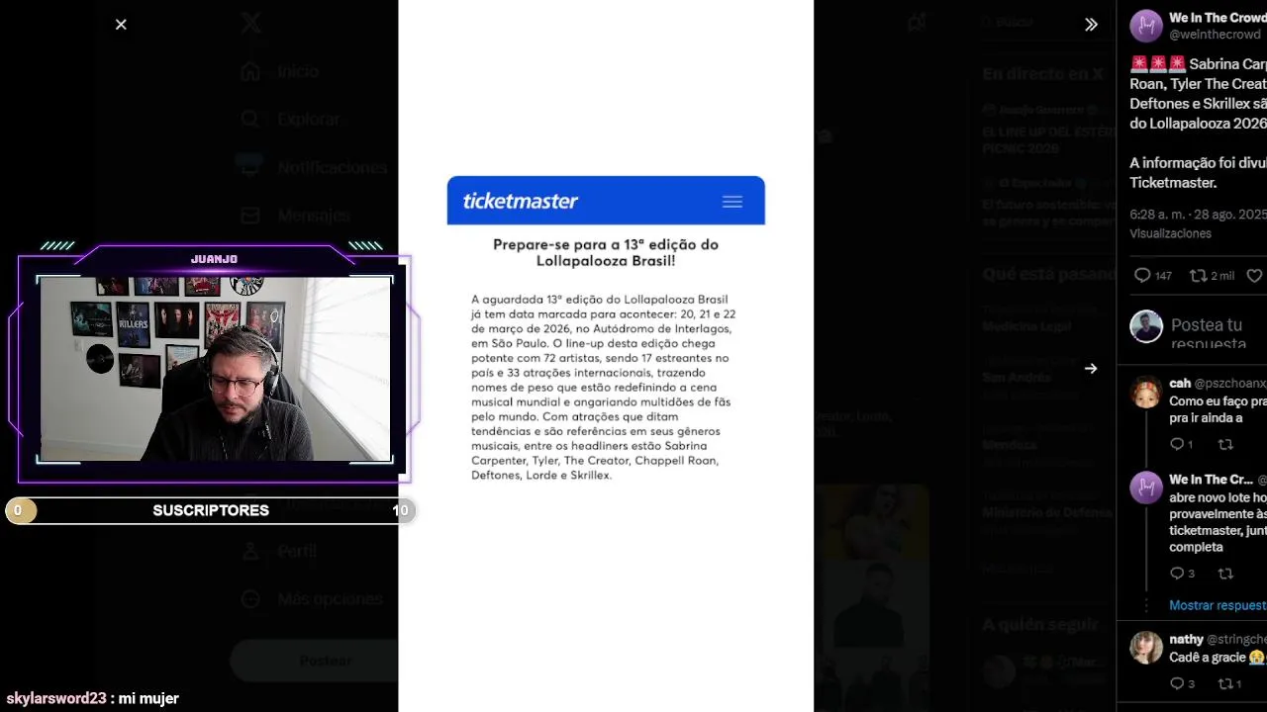Open We In The Cr... reply avatar
1267x712 pixels.
(x=1146, y=488)
